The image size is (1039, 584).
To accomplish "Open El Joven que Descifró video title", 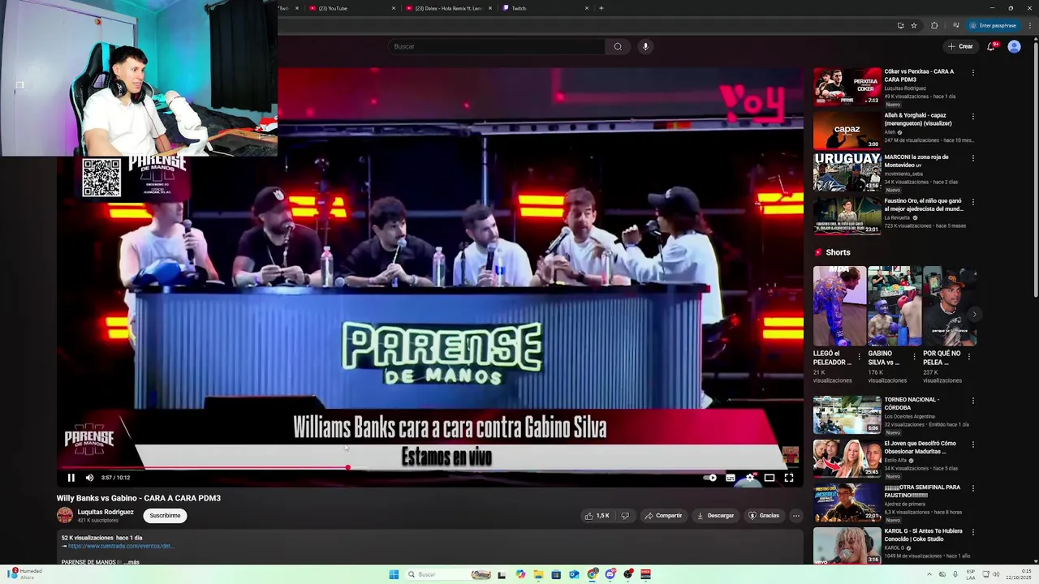I will 920,448.
